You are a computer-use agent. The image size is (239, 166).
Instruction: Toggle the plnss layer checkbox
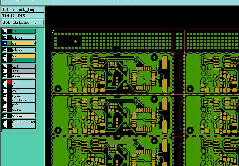point(5,50)
